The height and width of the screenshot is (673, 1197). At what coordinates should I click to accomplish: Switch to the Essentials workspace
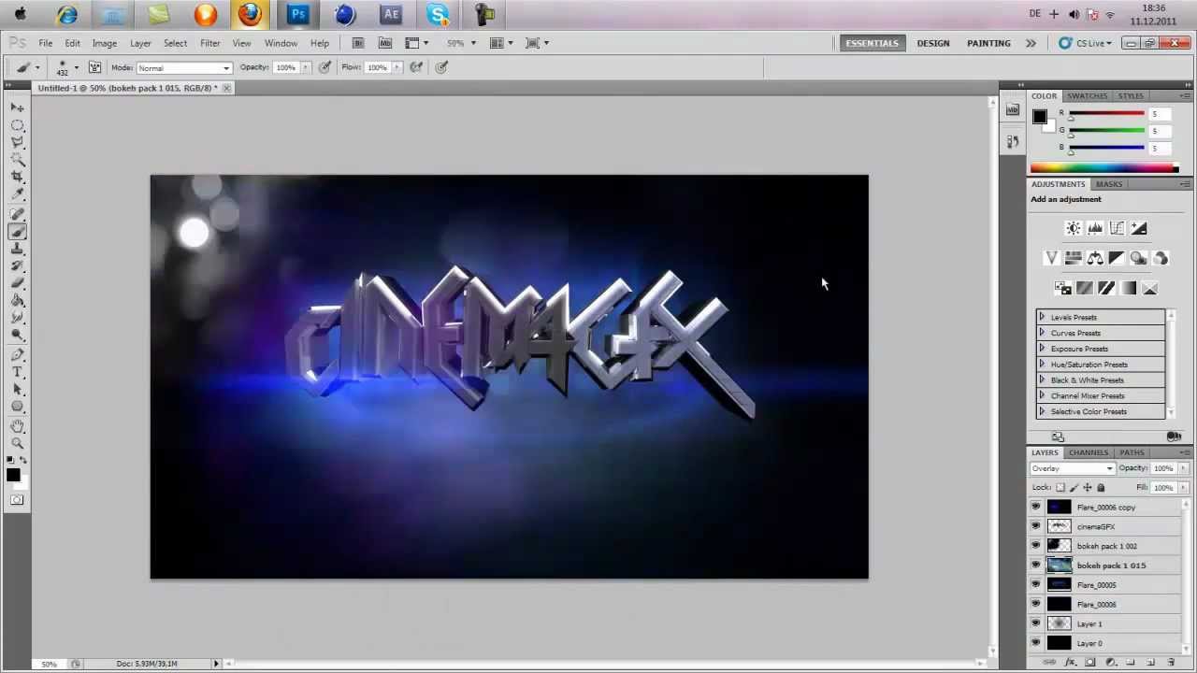point(872,43)
